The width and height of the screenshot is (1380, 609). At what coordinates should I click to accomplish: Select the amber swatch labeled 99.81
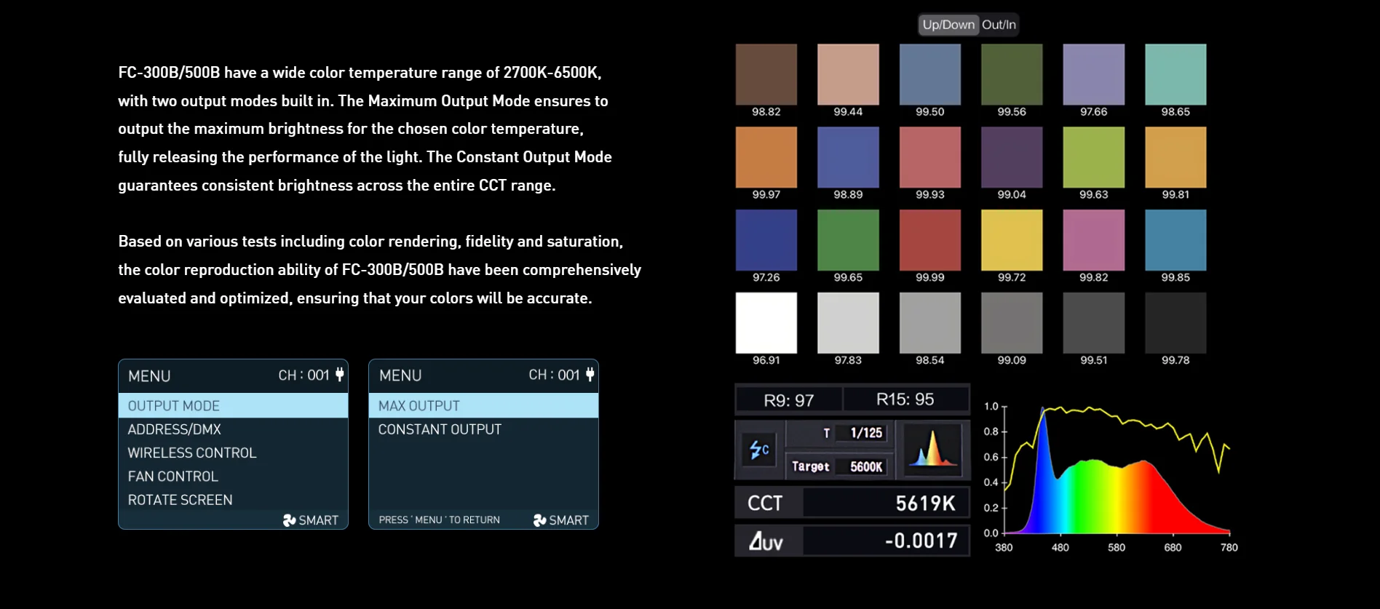1175,157
